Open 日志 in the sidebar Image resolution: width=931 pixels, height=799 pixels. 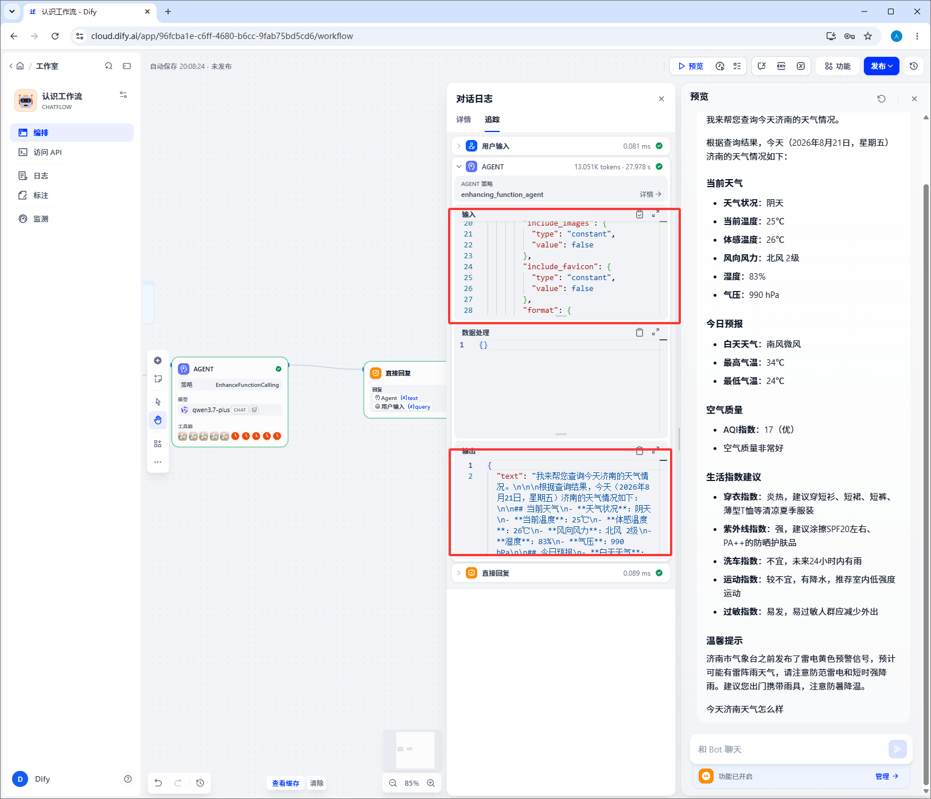pos(72,176)
